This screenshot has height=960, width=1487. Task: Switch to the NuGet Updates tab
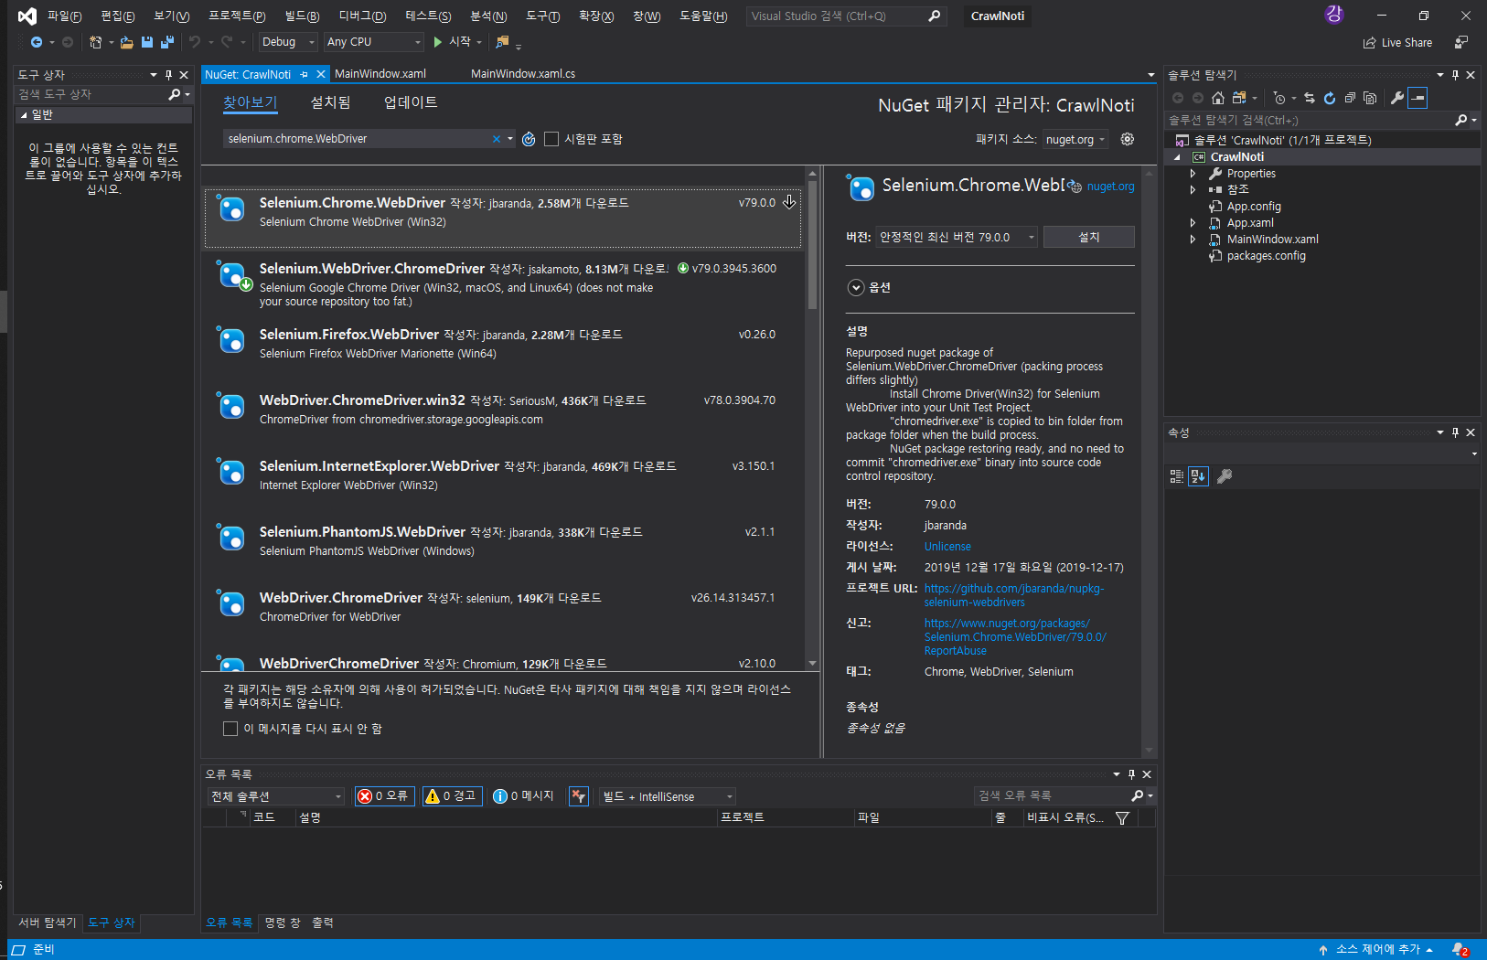point(411,102)
